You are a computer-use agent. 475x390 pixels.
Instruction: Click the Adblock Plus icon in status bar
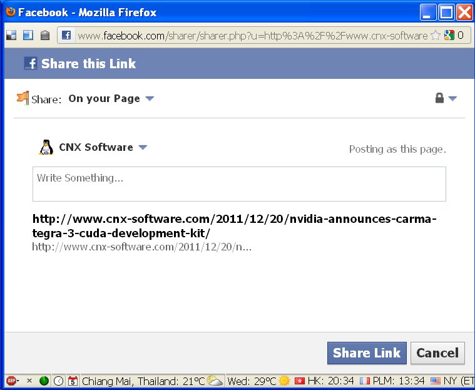click(11, 381)
